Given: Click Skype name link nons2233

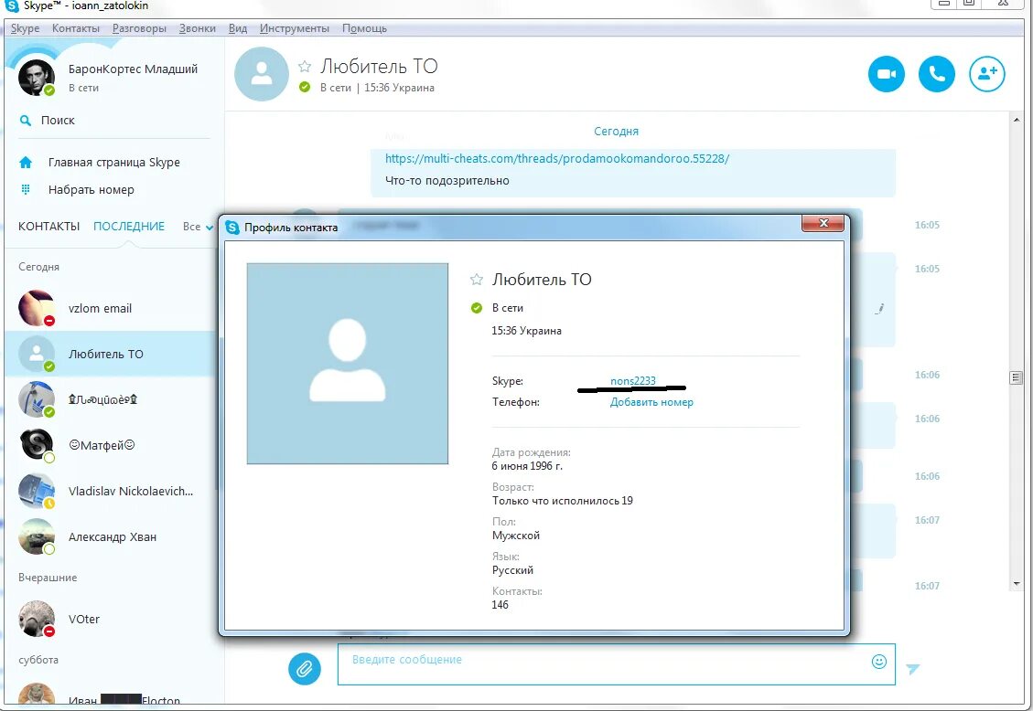Looking at the screenshot, I should coord(632,381).
